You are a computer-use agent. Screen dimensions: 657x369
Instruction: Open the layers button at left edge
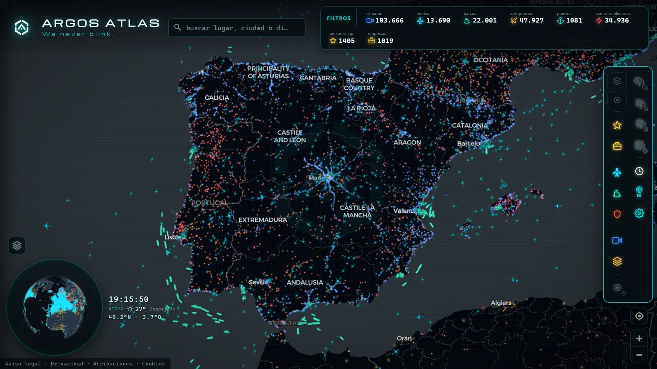tap(17, 246)
